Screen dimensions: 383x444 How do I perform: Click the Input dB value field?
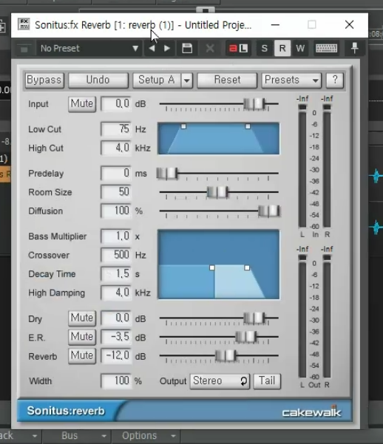pyautogui.click(x=116, y=104)
